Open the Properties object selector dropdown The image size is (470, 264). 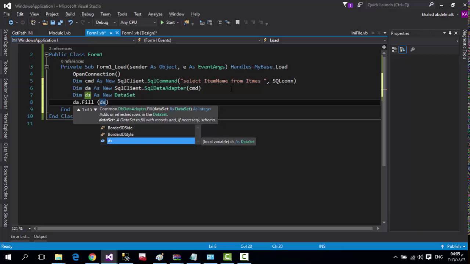(x=457, y=41)
